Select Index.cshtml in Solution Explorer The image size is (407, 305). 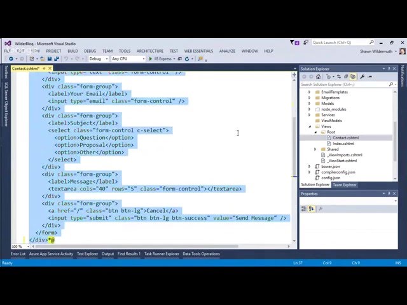(343, 144)
